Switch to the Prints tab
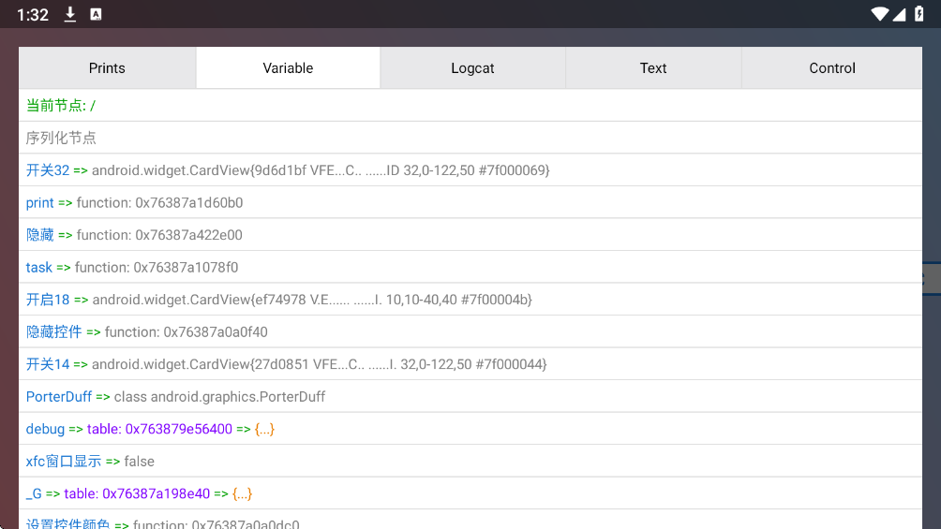The width and height of the screenshot is (941, 529). (x=107, y=68)
